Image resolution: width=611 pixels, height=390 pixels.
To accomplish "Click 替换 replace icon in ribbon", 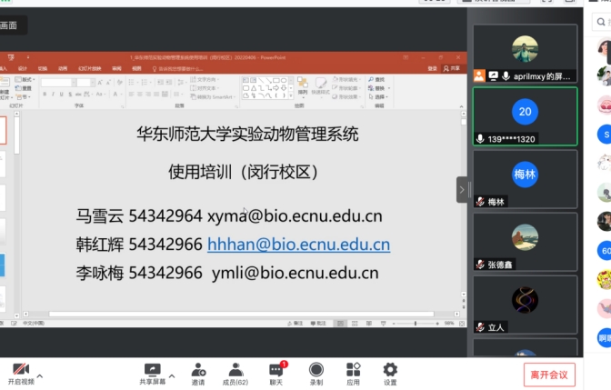I will [x=379, y=88].
